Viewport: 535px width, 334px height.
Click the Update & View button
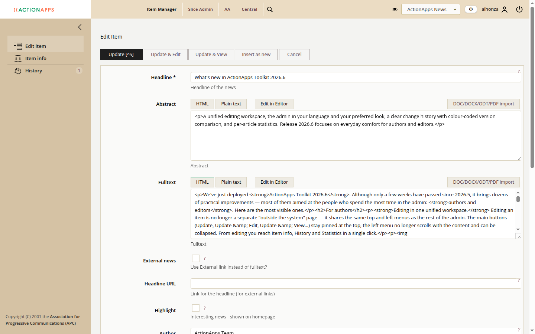pos(211,55)
